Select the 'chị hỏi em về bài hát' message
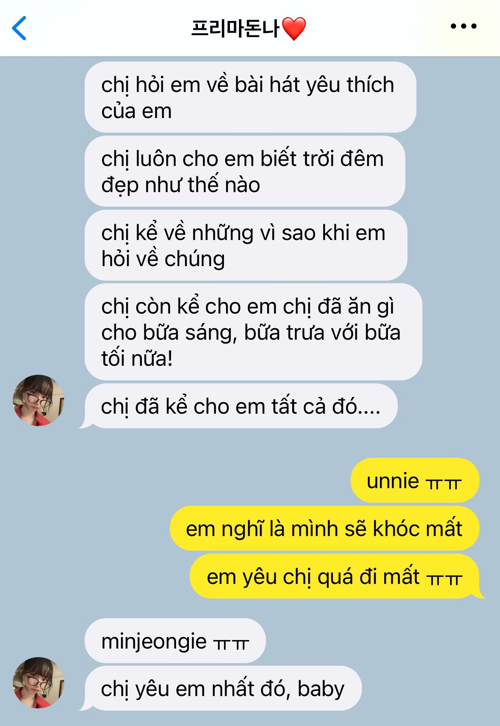Image resolution: width=500 pixels, height=726 pixels. point(250,97)
